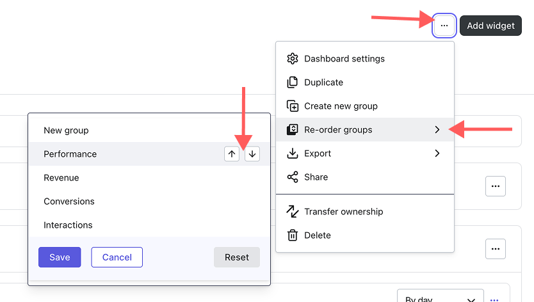The image size is (534, 302).
Task: Select the New group row
Action: point(149,131)
